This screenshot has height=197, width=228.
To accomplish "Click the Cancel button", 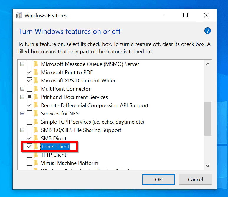I will (195, 179).
